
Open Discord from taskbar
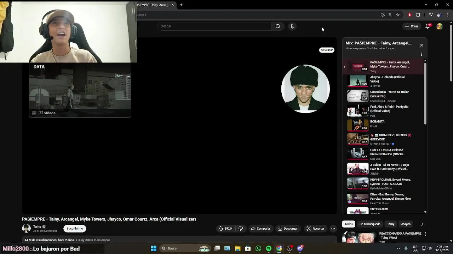300,248
